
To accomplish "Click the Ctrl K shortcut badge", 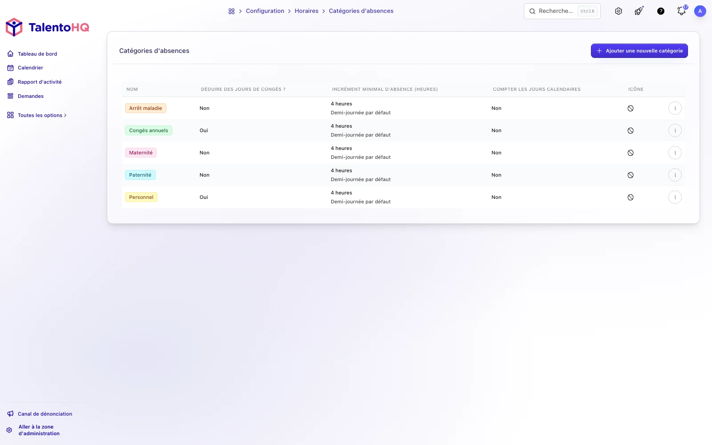I will (587, 11).
